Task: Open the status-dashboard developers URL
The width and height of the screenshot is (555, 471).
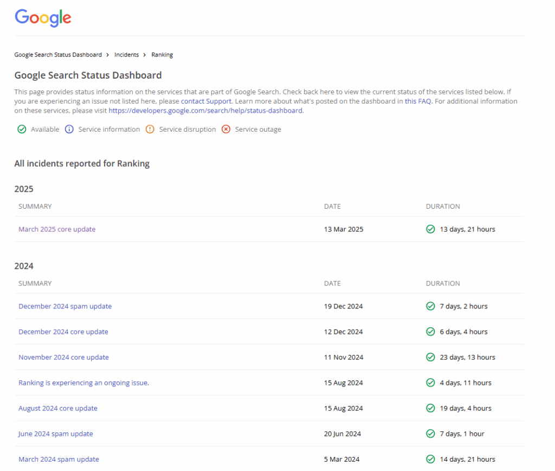Action: (205, 111)
